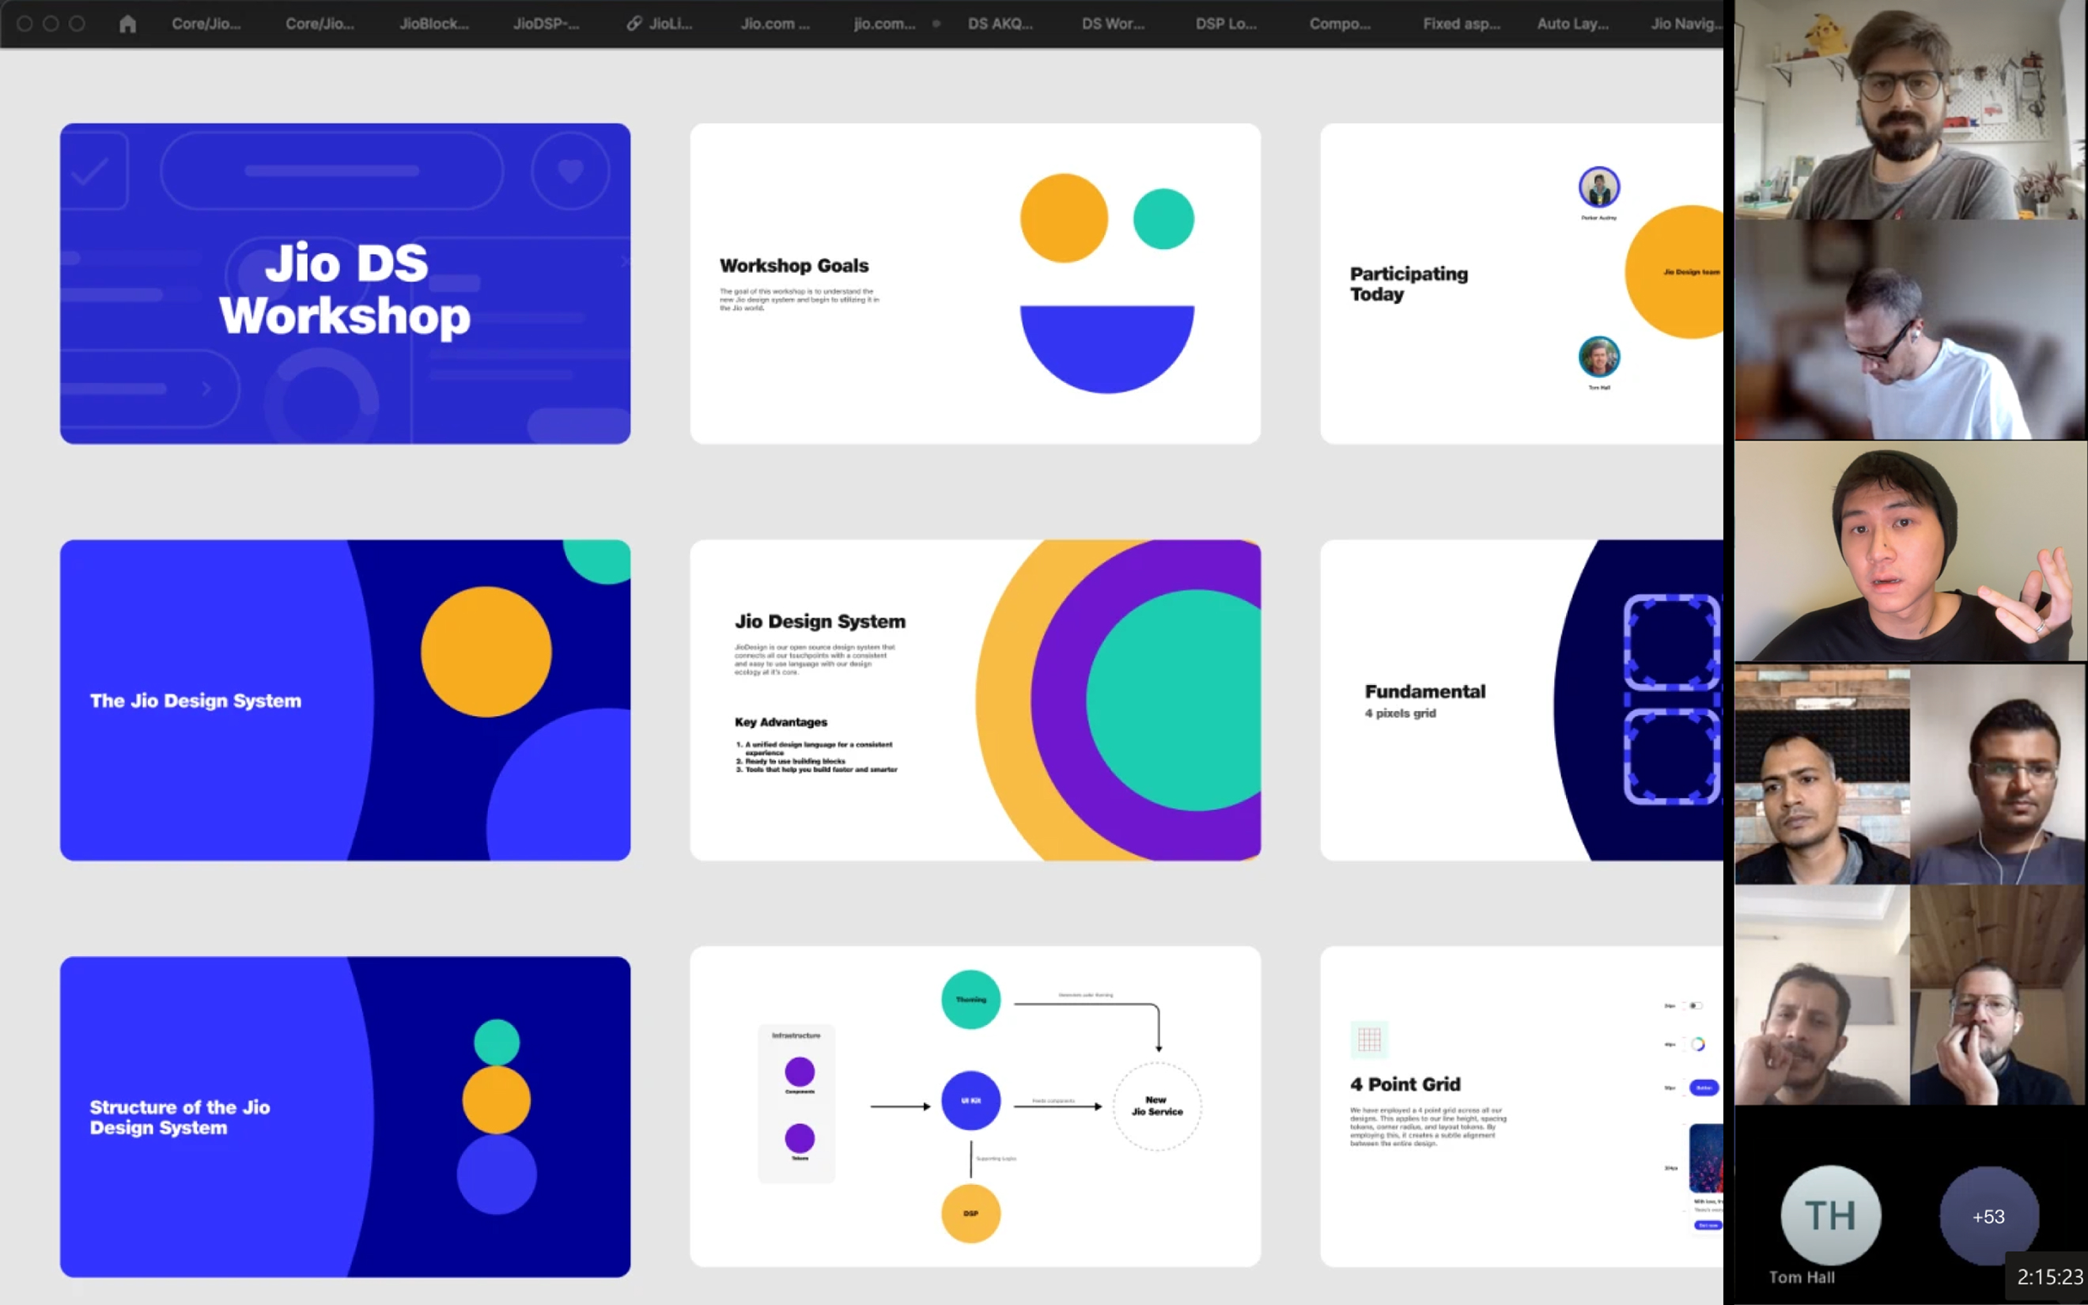This screenshot has width=2088, height=1305.
Task: Open the JioBlock... tab
Action: pos(433,23)
